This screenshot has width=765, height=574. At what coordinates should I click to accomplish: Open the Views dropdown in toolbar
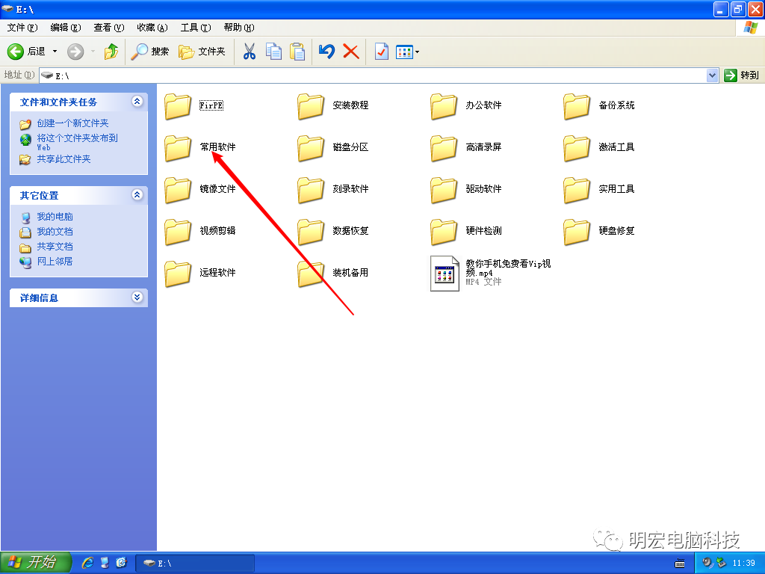408,52
